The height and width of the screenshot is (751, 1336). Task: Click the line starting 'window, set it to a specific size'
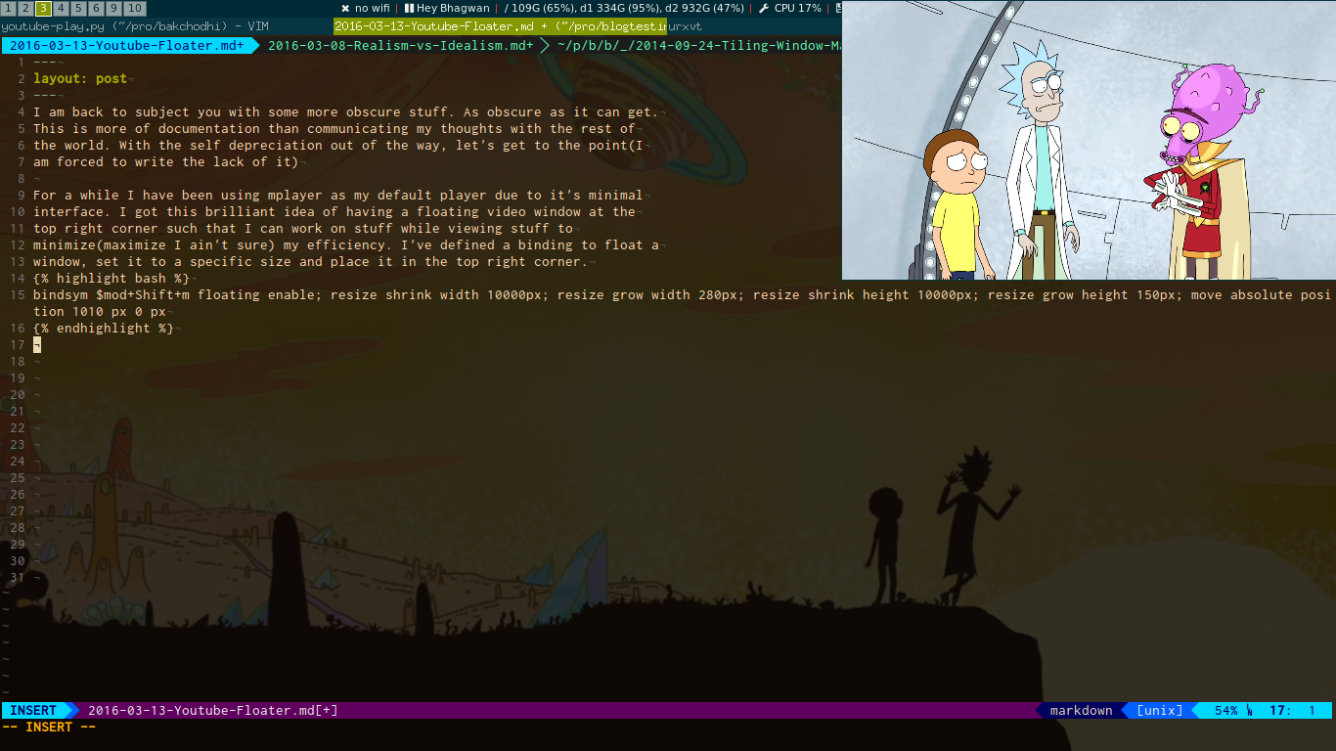point(311,261)
